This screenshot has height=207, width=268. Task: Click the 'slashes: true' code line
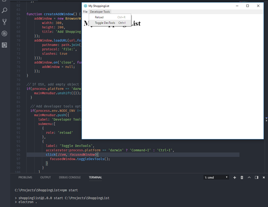(x=54, y=54)
